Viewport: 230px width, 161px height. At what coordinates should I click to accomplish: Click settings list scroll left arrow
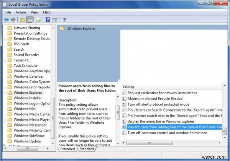pos(124,143)
